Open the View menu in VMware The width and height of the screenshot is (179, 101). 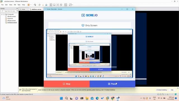click(x=11, y=5)
